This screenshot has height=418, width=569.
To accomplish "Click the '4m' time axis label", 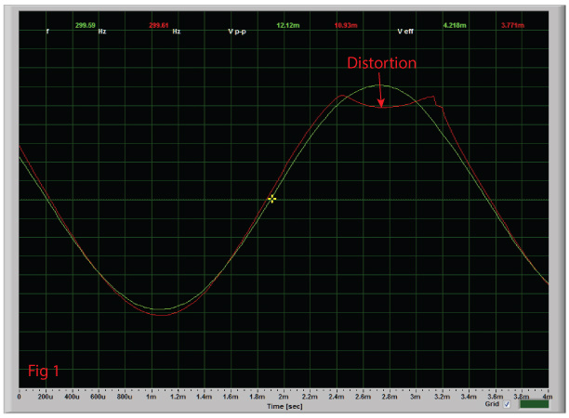I will (548, 397).
